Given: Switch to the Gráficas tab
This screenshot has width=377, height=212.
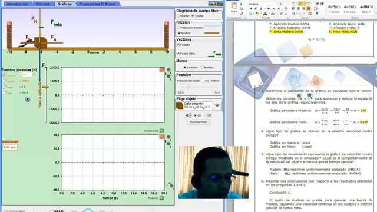Looking at the screenshot, I should tap(64, 4).
